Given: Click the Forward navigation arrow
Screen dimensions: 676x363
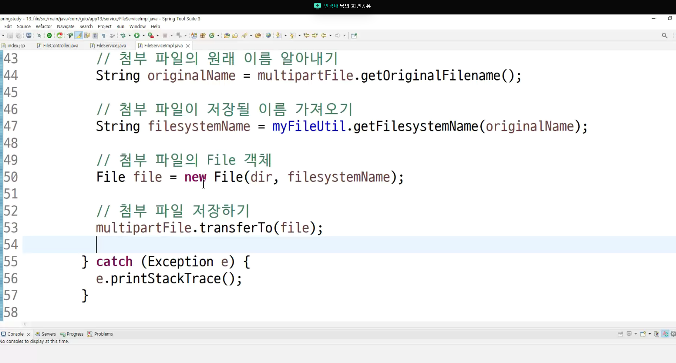Looking at the screenshot, I should point(338,36).
